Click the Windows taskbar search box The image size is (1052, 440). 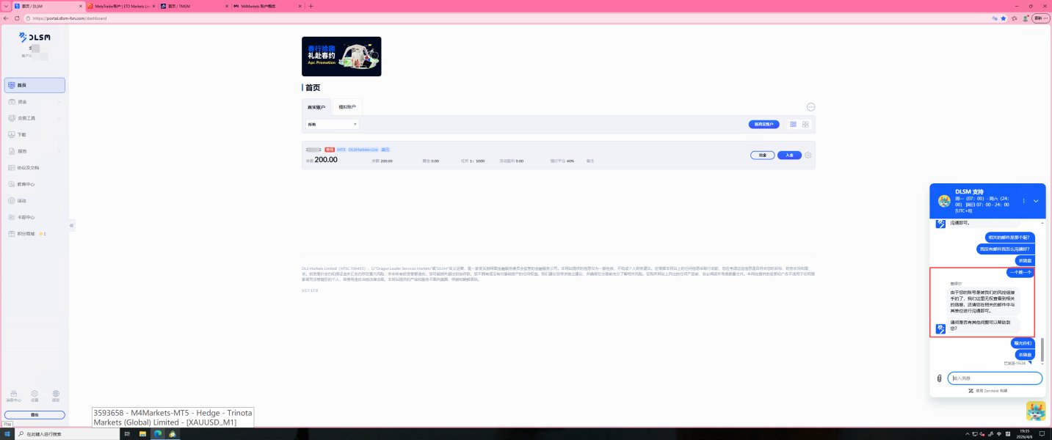(68, 434)
